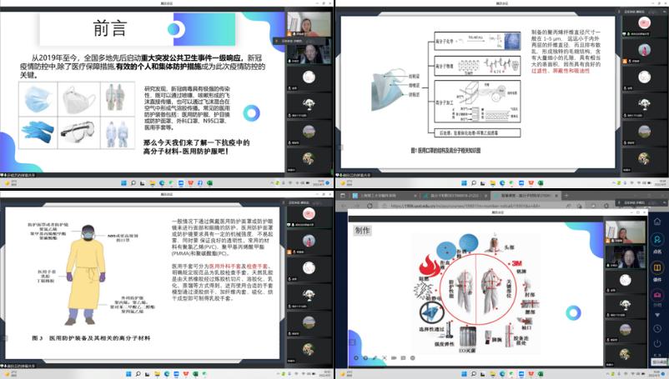
Task: Select the pen annotation icon on the 制作 slide toolbar
Action: point(375,358)
